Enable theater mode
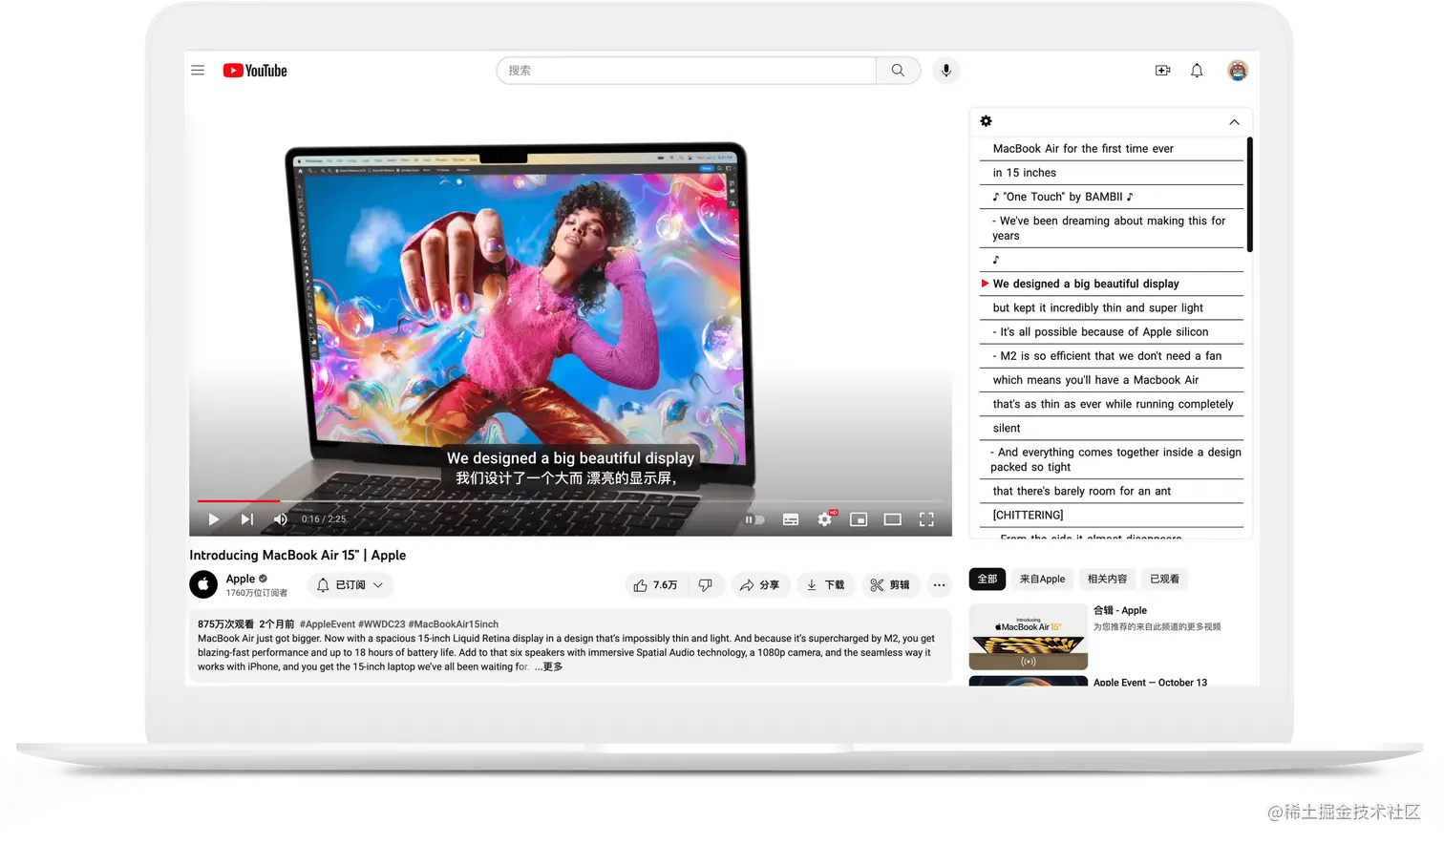 893,519
